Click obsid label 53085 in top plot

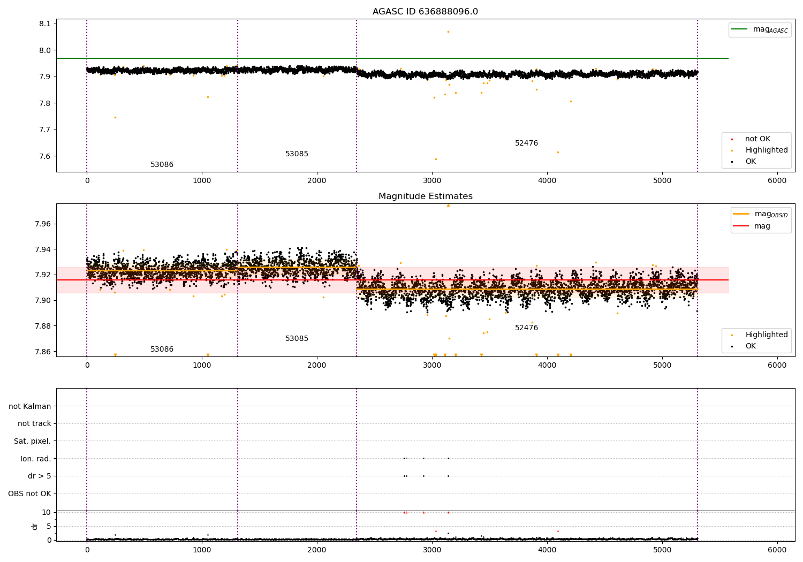297,154
